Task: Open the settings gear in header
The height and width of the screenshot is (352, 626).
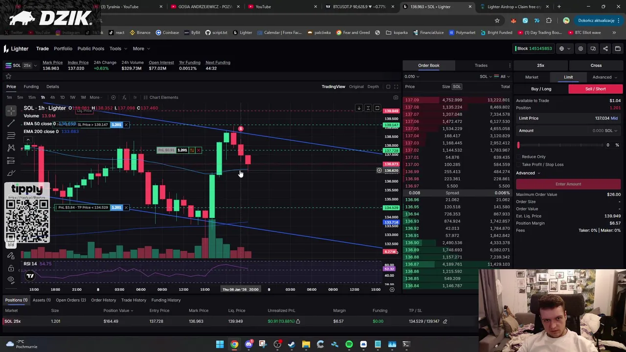Action: (x=581, y=48)
